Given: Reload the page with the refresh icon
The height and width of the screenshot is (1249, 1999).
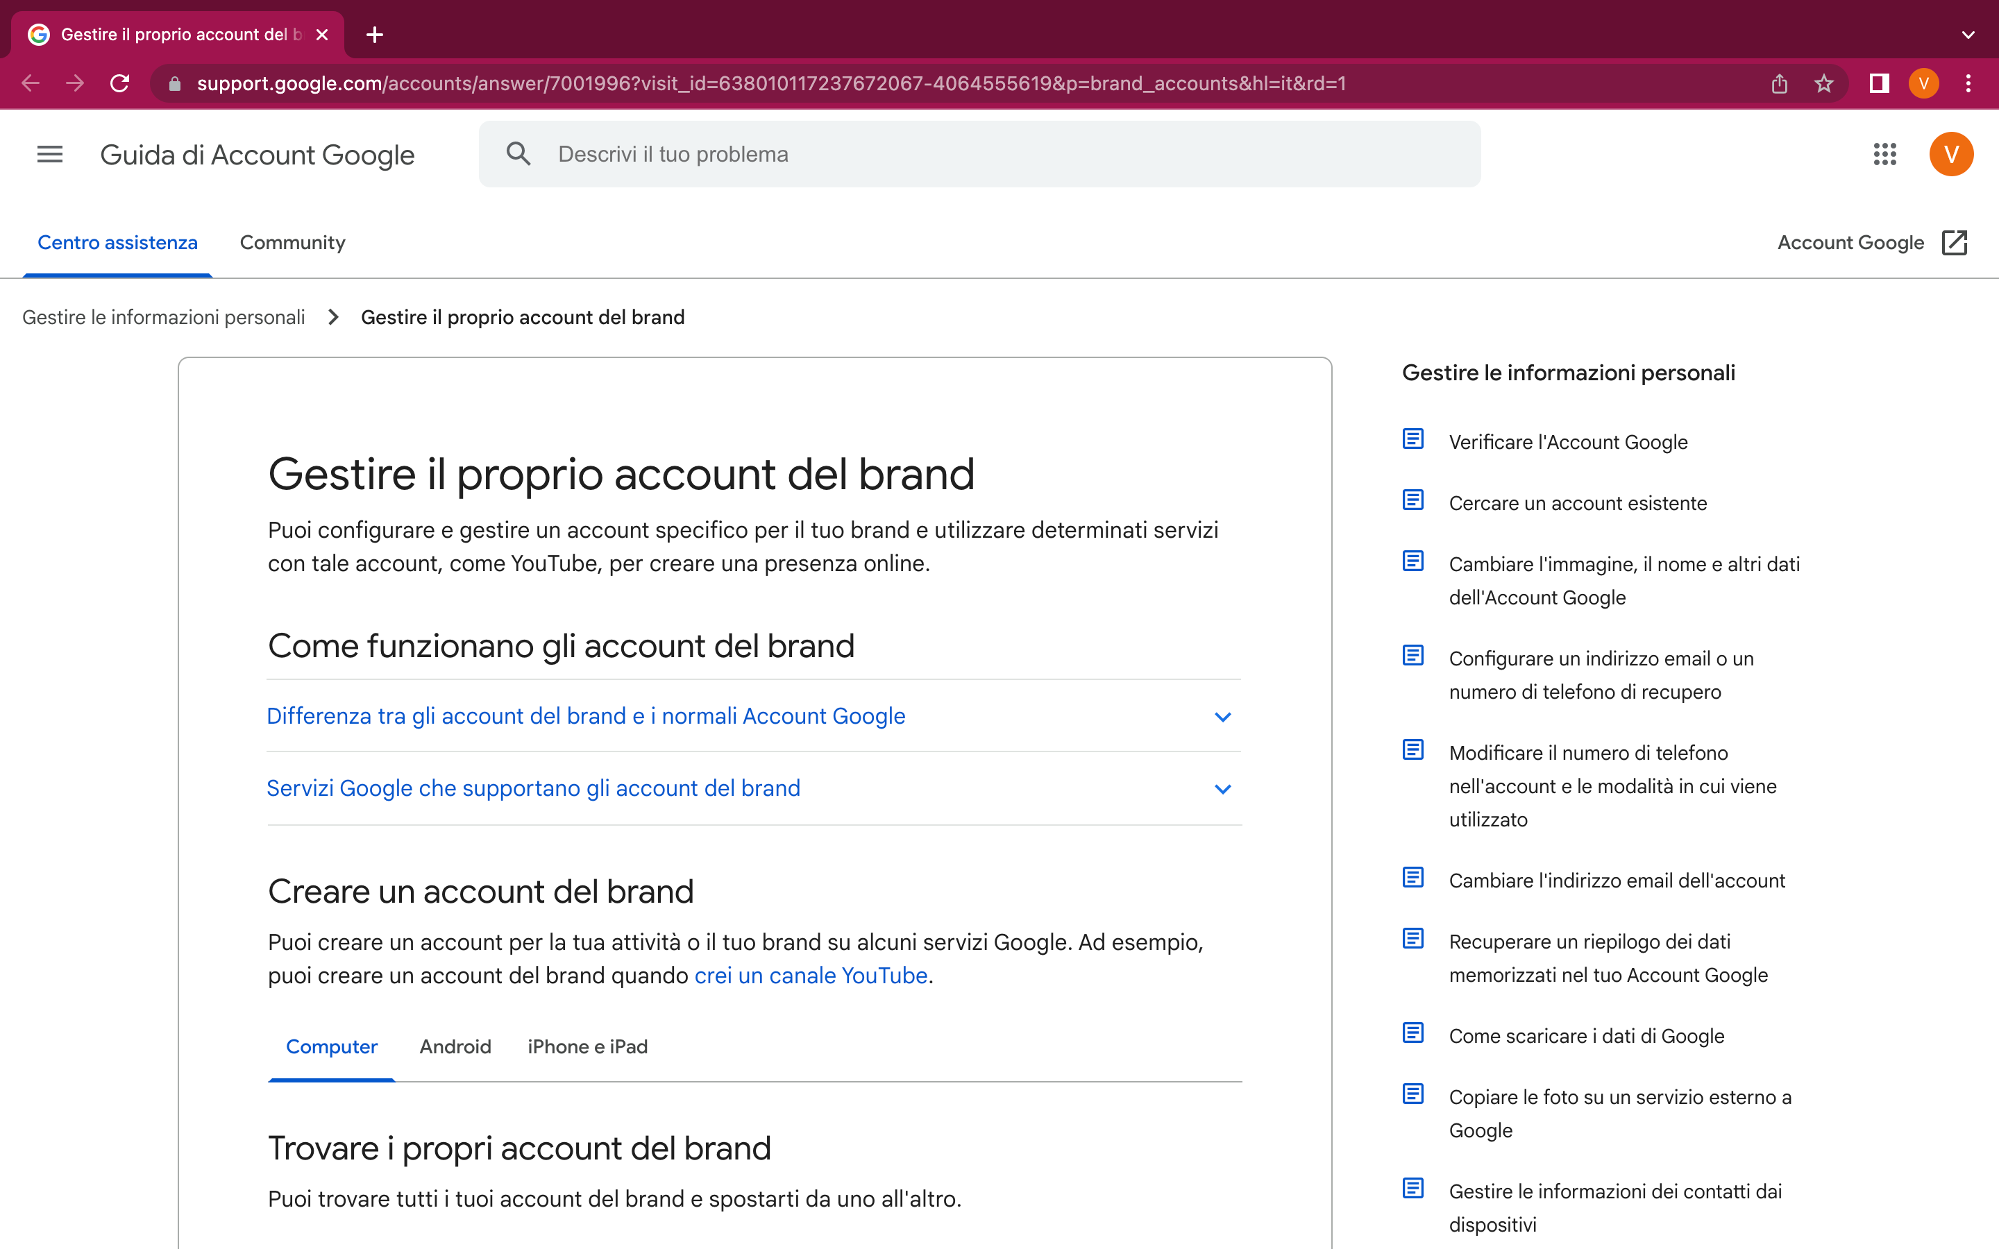Looking at the screenshot, I should [x=120, y=83].
